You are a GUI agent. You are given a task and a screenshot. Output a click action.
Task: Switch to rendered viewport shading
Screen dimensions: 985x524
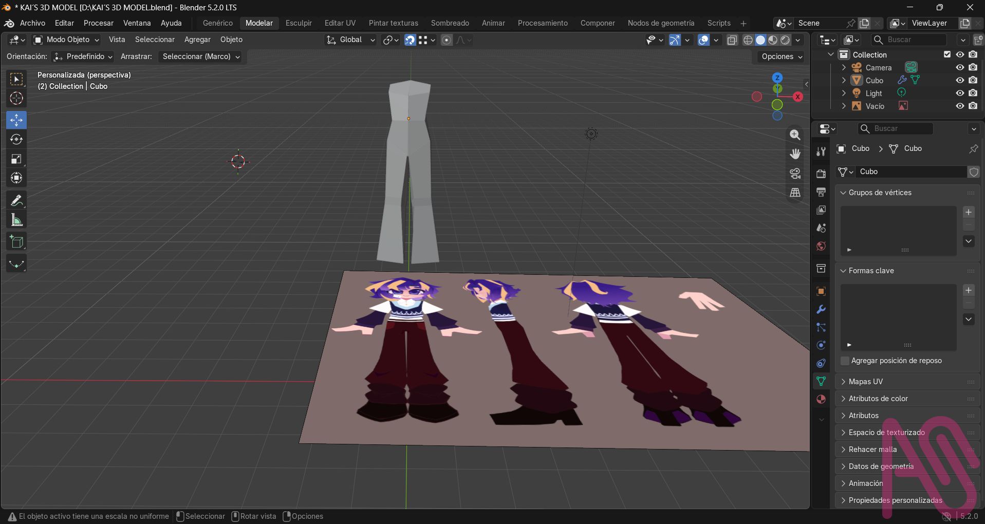[785, 40]
